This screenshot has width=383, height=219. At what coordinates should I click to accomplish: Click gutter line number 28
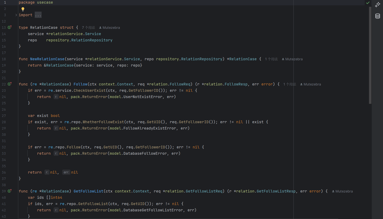pyautogui.click(x=4, y=122)
